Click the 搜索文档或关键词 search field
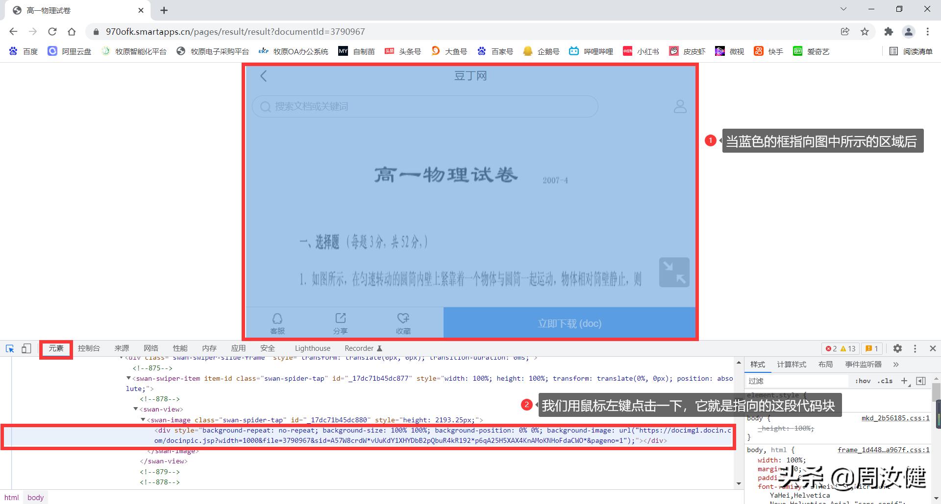This screenshot has width=941, height=504. pos(424,106)
